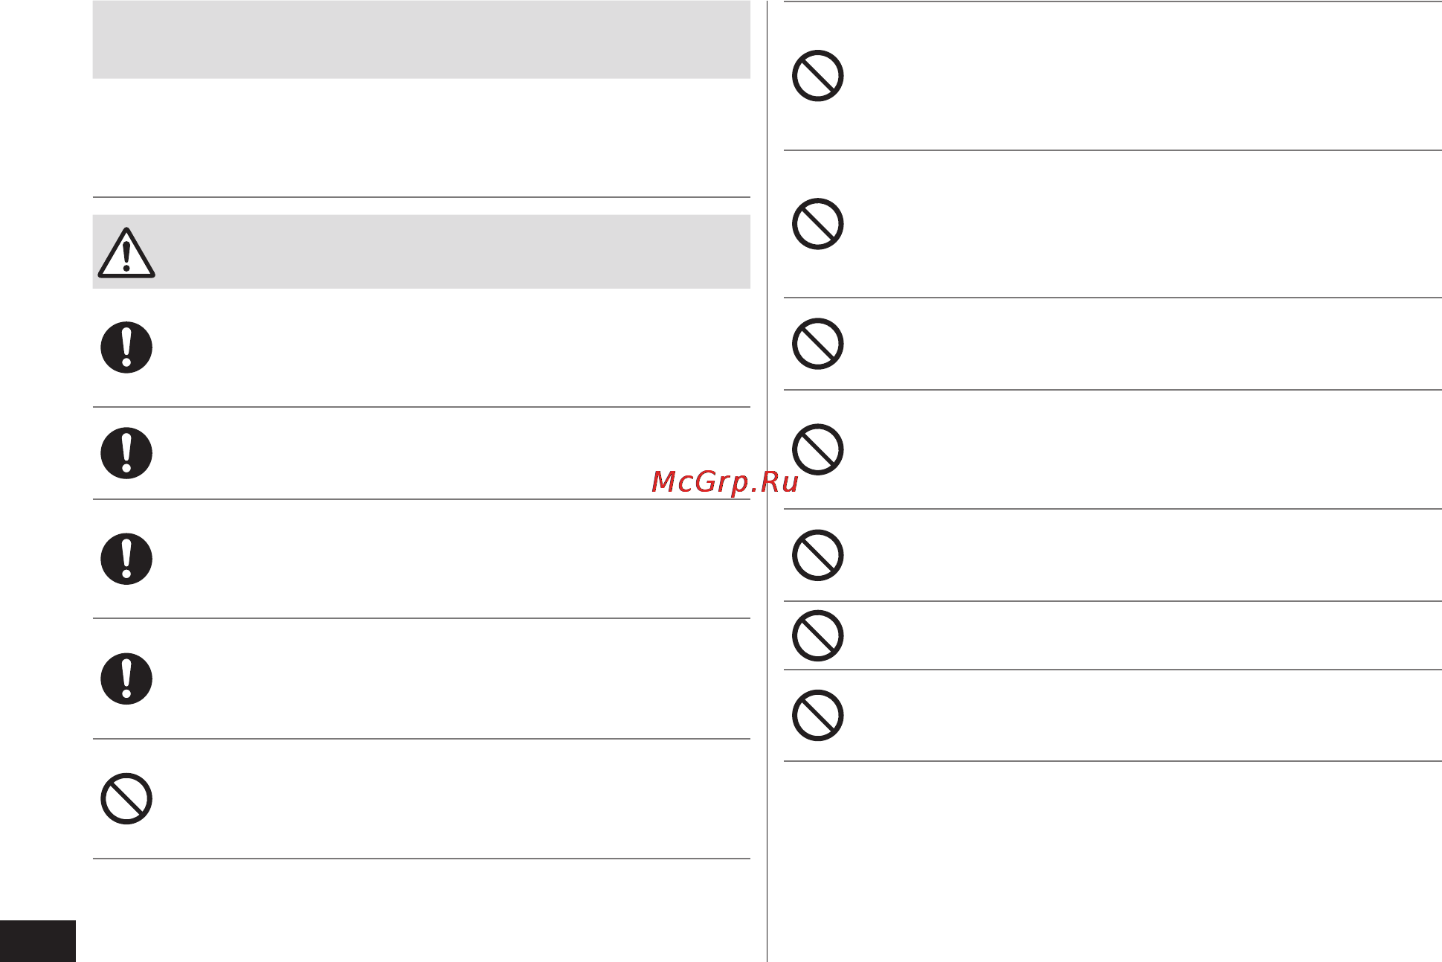Click the fifth prohibition icon in right column
The width and height of the screenshot is (1442, 962).
[818, 555]
